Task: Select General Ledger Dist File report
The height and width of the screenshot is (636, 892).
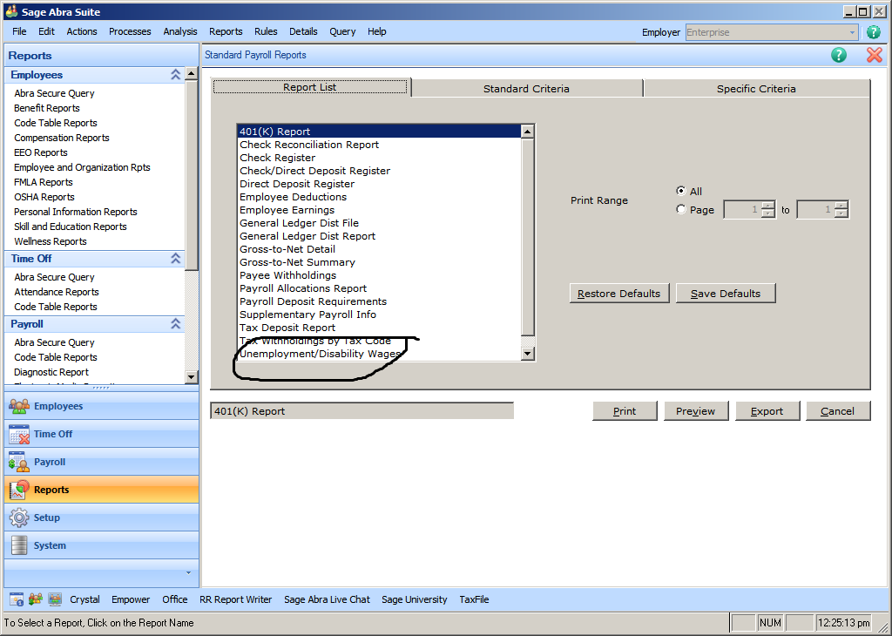Action: [x=379, y=223]
